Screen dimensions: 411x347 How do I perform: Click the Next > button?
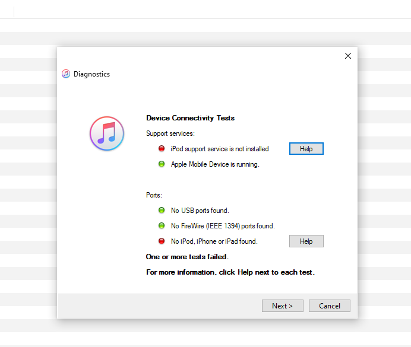click(283, 305)
